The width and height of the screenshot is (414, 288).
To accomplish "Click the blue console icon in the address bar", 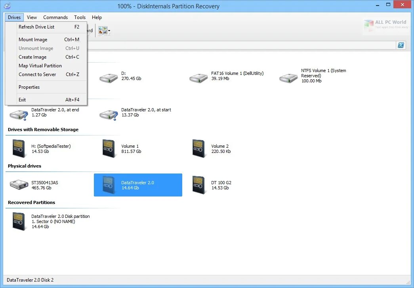I will click(401, 45).
